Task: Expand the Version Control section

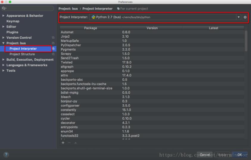Action: click(3, 37)
